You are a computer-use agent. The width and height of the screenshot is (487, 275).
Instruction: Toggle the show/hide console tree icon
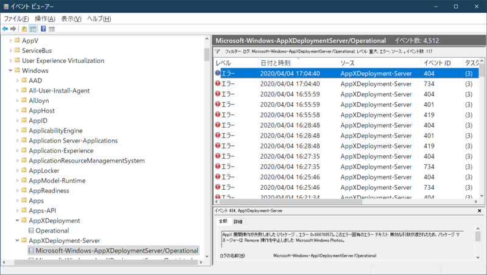point(33,29)
